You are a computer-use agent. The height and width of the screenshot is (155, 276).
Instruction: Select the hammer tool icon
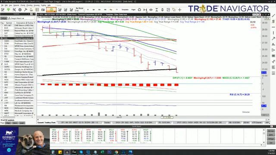pos(26,10)
